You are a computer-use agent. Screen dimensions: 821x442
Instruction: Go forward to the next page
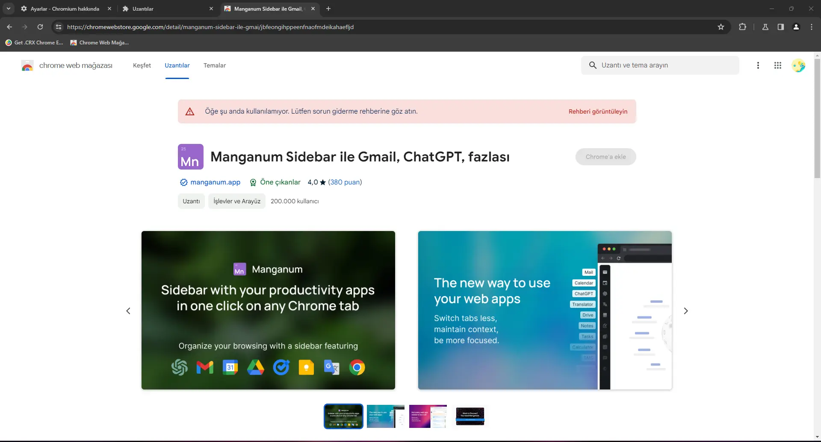click(x=25, y=27)
